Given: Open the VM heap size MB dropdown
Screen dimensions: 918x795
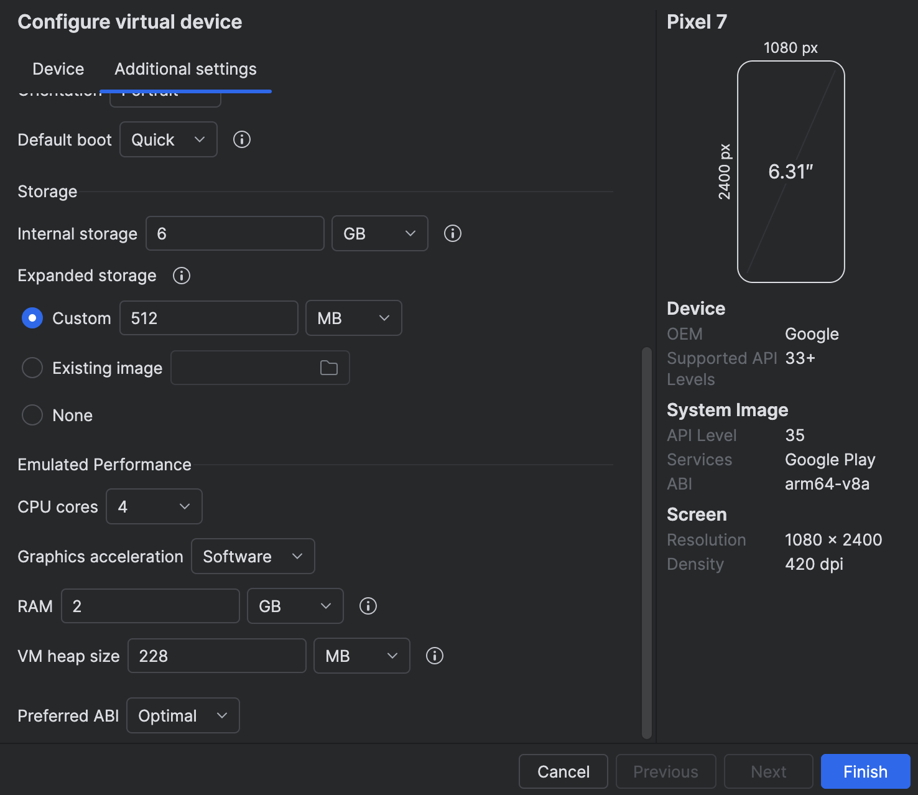Looking at the screenshot, I should coord(362,656).
